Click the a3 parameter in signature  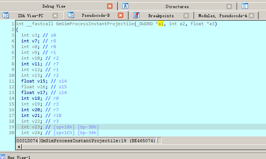[212, 24]
